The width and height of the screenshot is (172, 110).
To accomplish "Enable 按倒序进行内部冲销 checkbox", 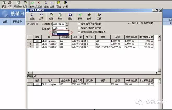I will coord(79,28).
